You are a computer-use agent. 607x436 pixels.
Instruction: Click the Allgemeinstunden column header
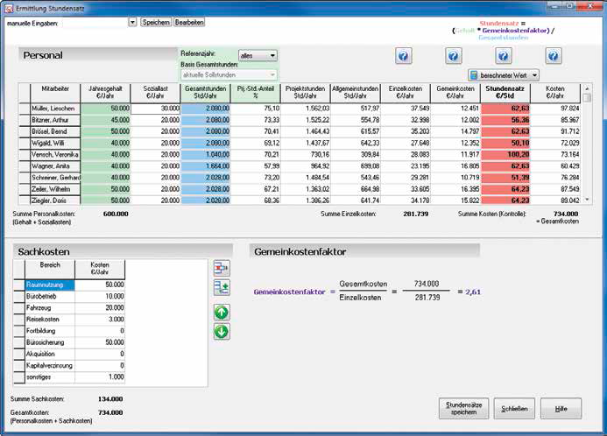click(356, 93)
